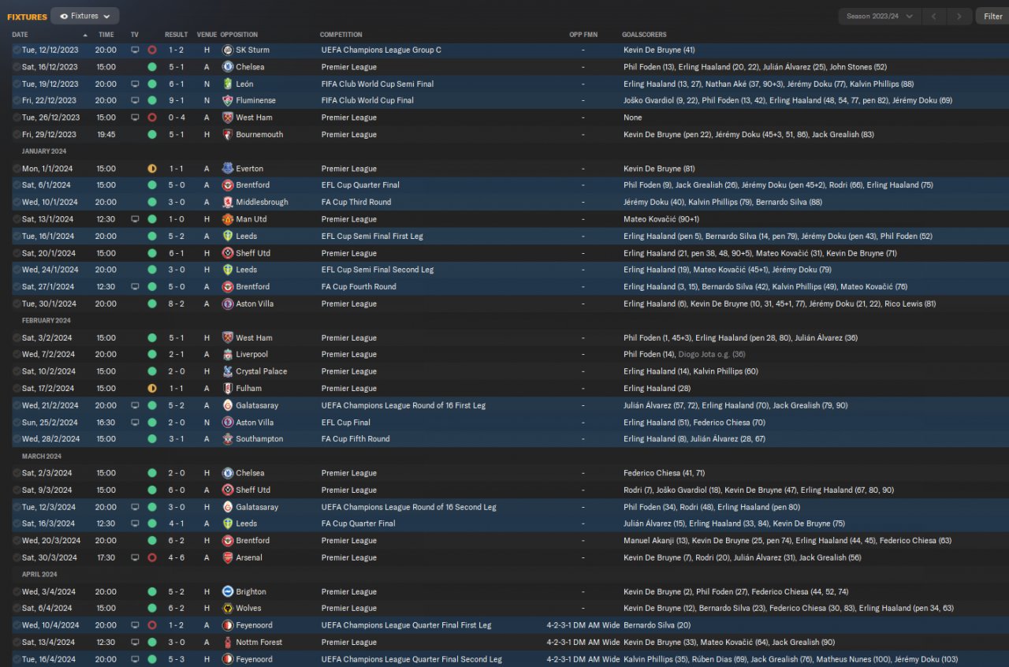Click formation '4-2-3-1 DM AM Wide' in Nottm Forest row
This screenshot has width=1009, height=667.
pos(583,643)
